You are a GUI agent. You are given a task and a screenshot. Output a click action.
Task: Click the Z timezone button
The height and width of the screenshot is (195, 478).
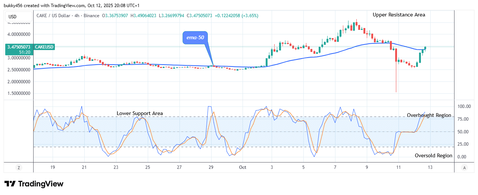(19, 168)
